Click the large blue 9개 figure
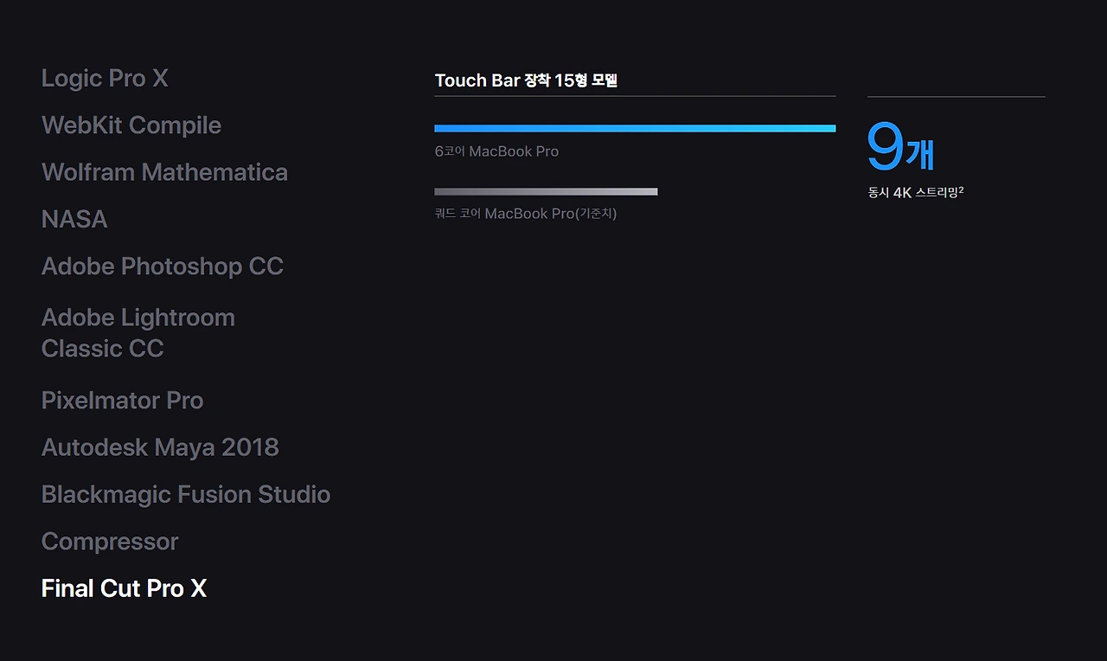This screenshot has height=661, width=1107. pyautogui.click(x=900, y=150)
